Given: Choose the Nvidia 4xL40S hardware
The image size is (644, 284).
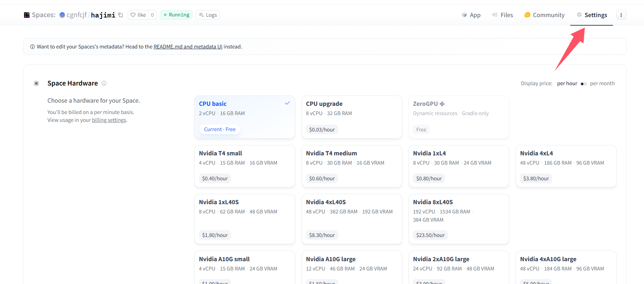Looking at the screenshot, I should point(352,219).
